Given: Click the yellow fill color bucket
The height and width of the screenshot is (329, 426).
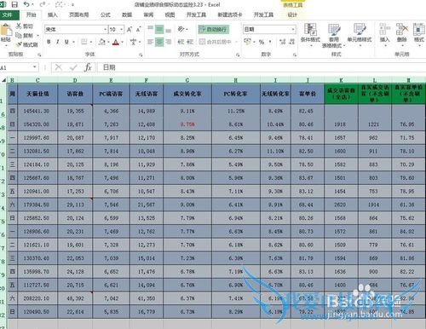Looking at the screenshot, I should tap(102, 42).
